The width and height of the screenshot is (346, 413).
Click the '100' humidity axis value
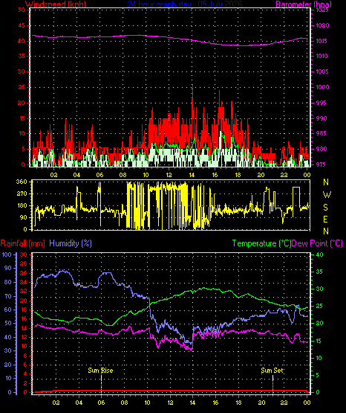pyautogui.click(x=7, y=254)
